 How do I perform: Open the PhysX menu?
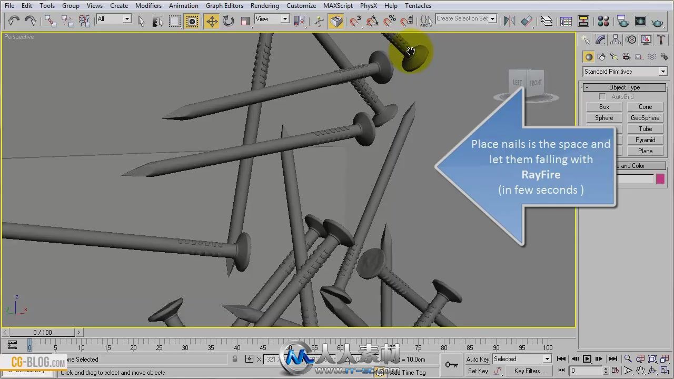point(369,6)
